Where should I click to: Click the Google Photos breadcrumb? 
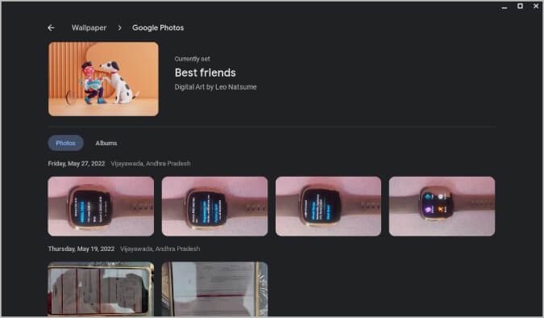(x=158, y=27)
